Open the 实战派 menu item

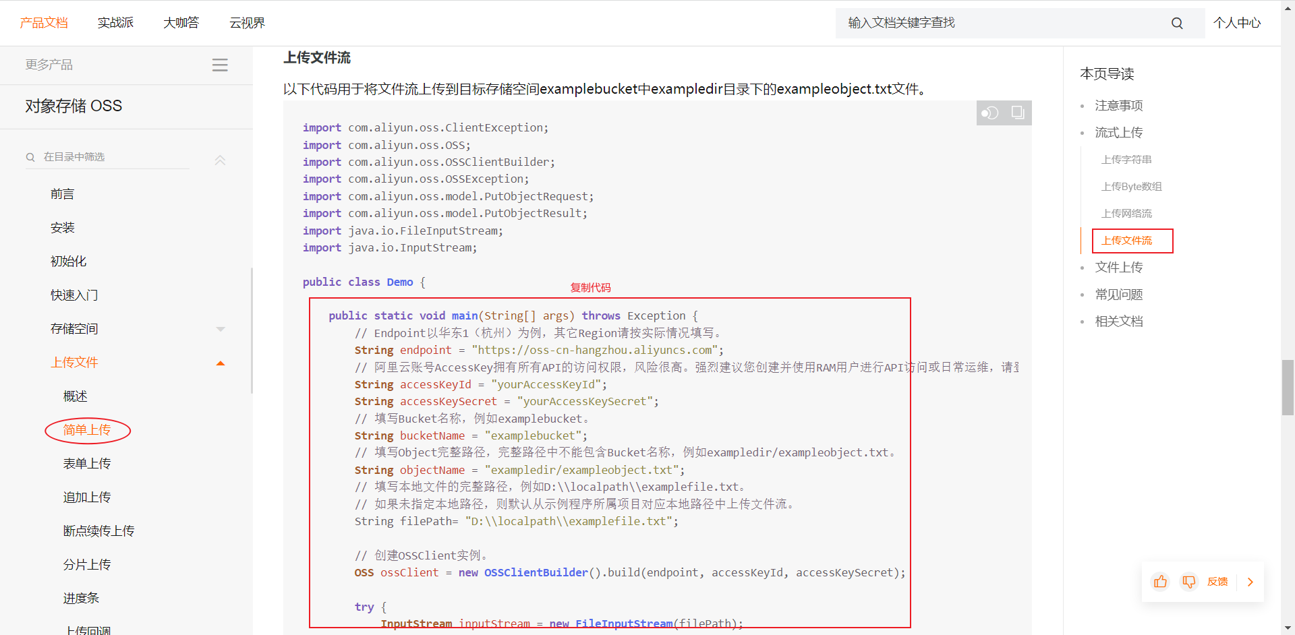pos(115,22)
